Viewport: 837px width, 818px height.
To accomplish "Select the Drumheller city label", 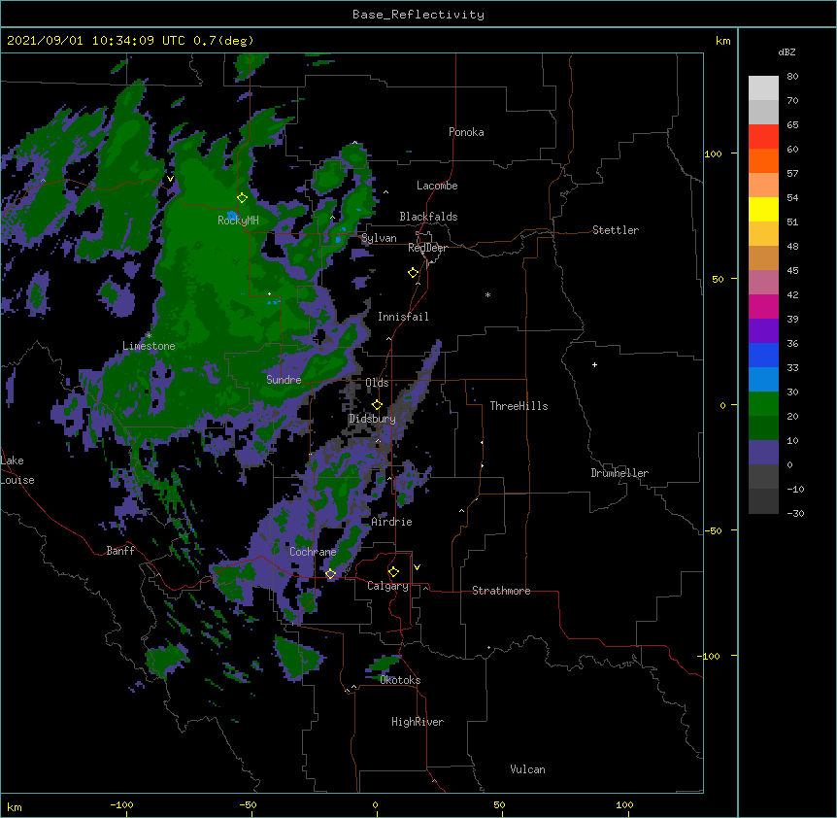I will 619,473.
